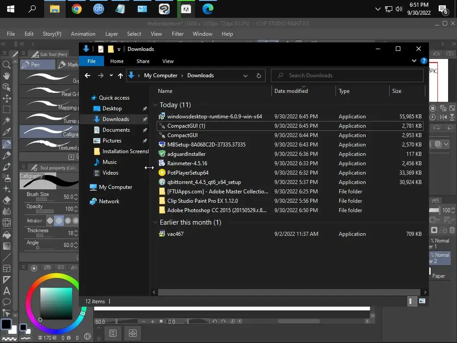457x343 pixels.
Task: Go back in Explorer navigation
Action: click(87, 75)
